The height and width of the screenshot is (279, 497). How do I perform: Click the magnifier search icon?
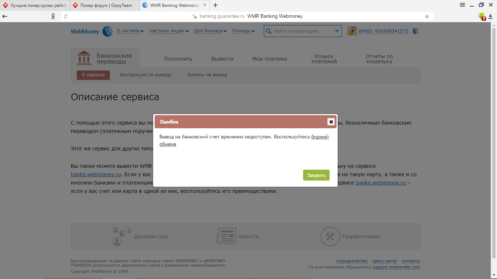point(269,31)
